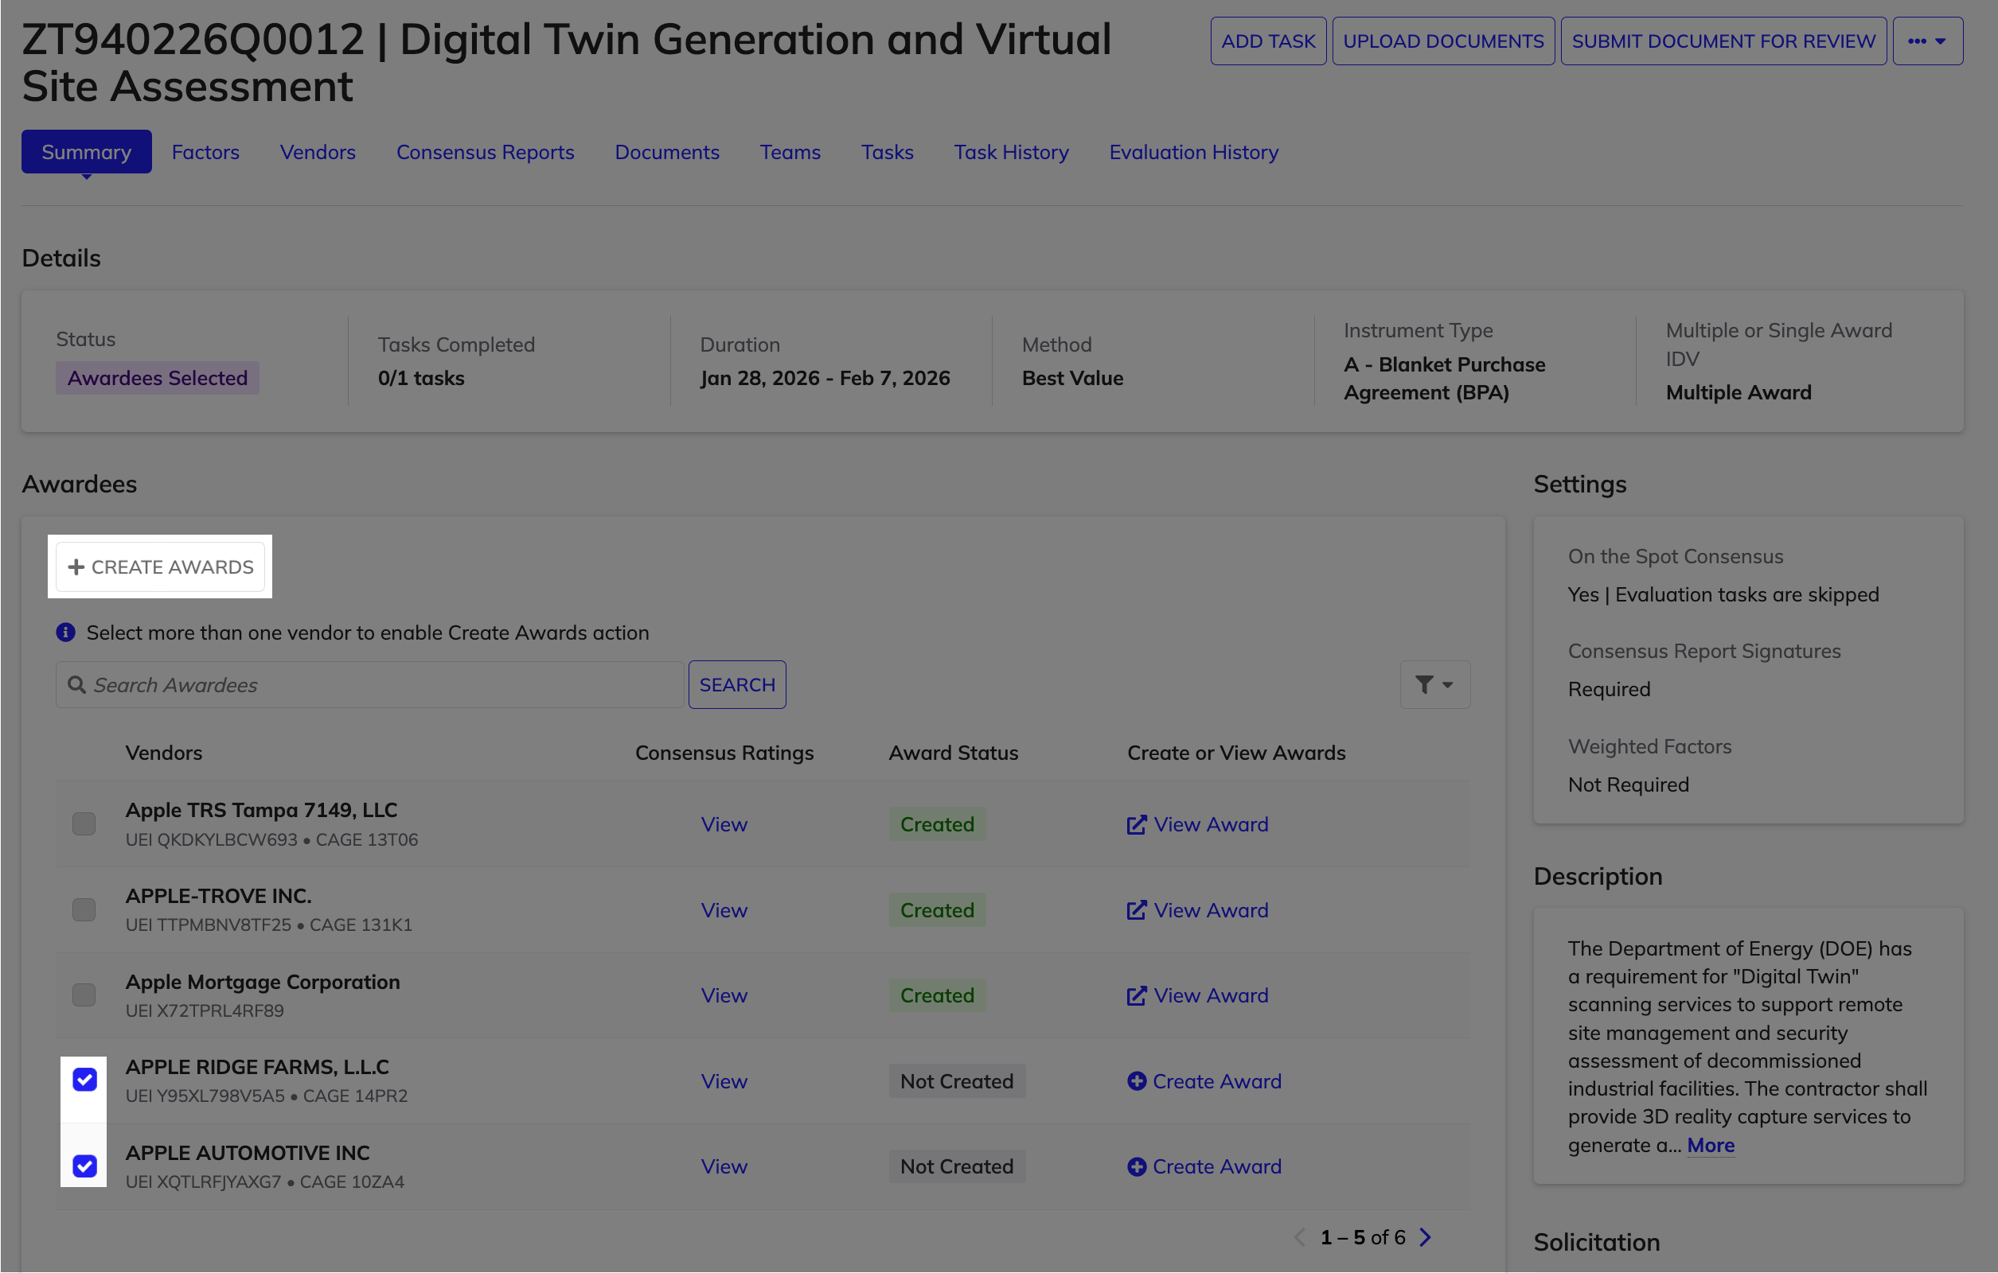
Task: View consensus ratings for APPLE RIDGE FARMS
Action: pos(724,1080)
